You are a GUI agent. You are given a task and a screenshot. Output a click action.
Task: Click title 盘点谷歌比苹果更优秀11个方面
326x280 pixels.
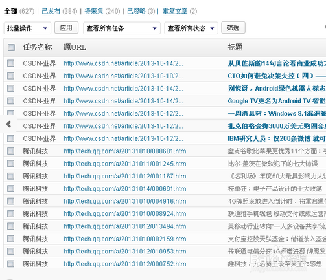coord(277,151)
